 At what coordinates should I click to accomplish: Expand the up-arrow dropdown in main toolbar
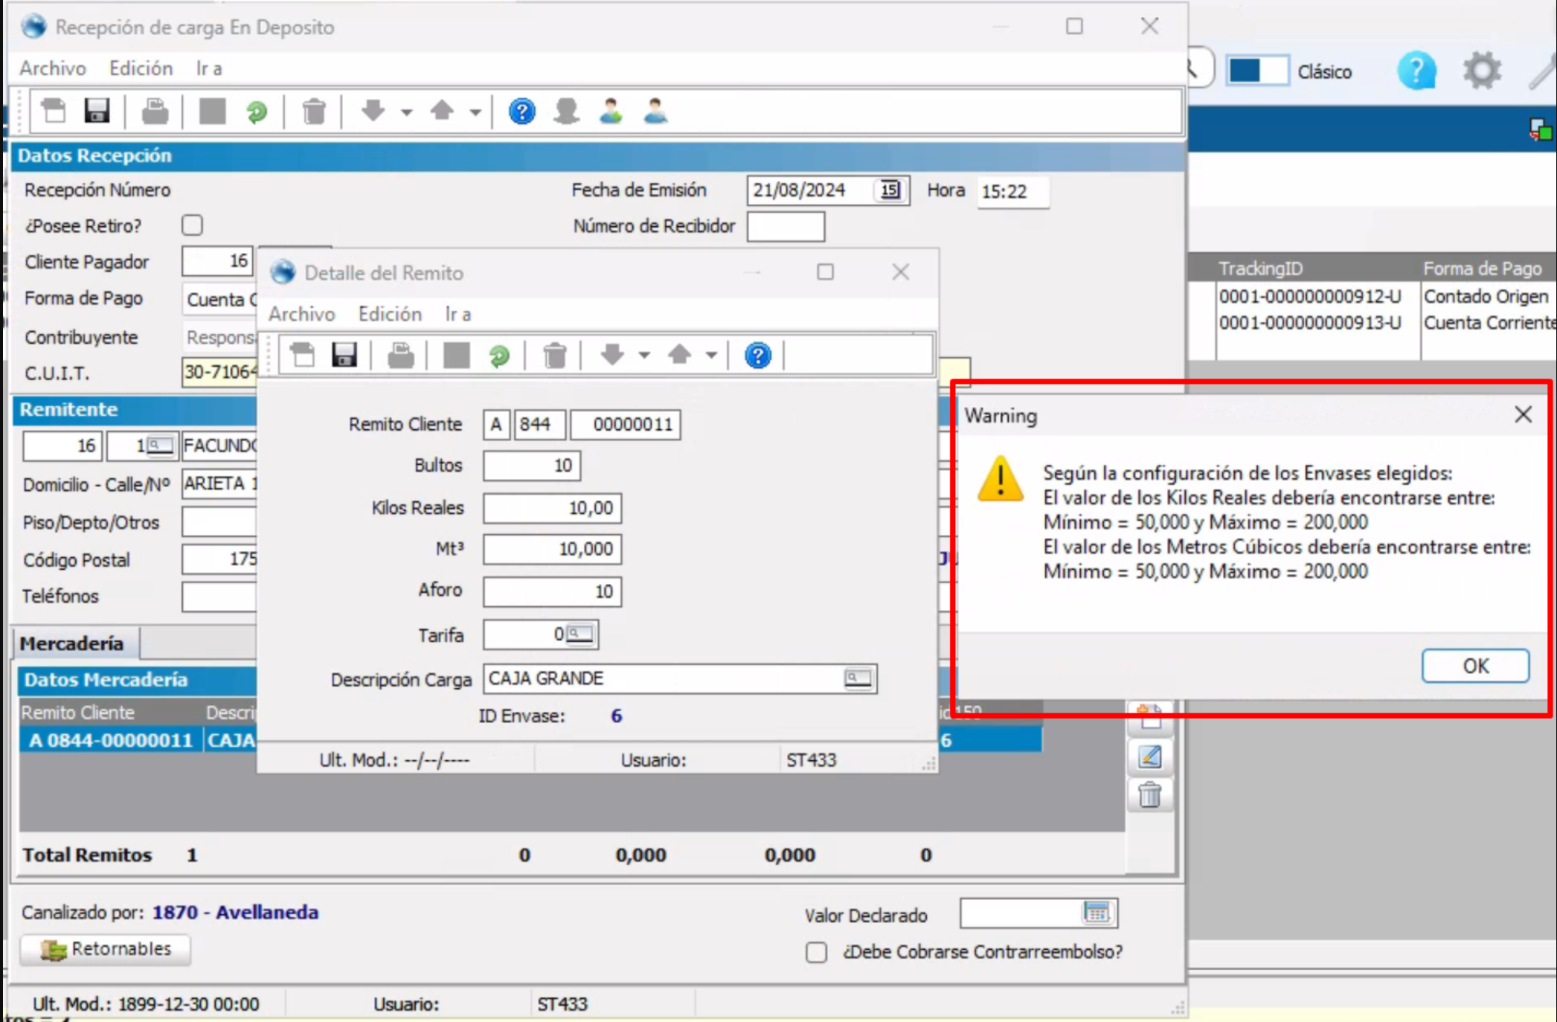pyautogui.click(x=475, y=113)
